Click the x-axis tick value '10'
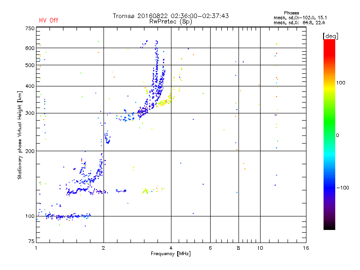Image resolution: width=360 pixels, height=270 pixels. click(x=260, y=248)
